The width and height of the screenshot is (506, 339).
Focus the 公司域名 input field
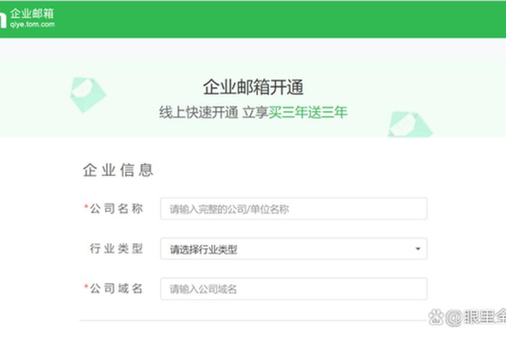pyautogui.click(x=293, y=289)
